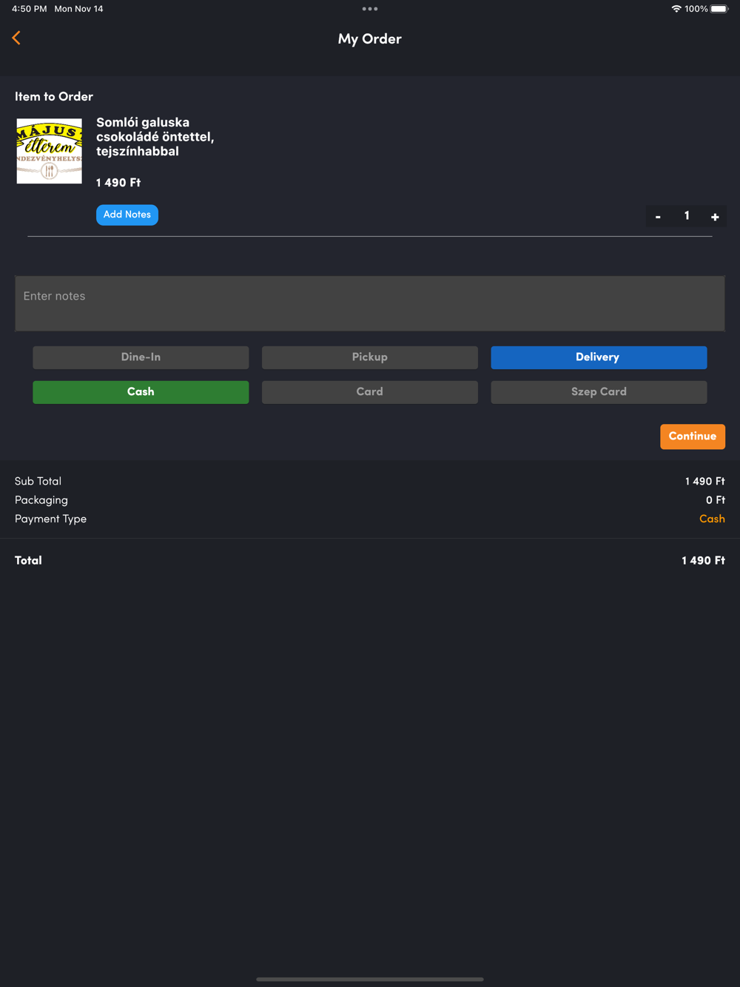Go back using the orange arrow
Image resolution: width=740 pixels, height=987 pixels.
[16, 38]
